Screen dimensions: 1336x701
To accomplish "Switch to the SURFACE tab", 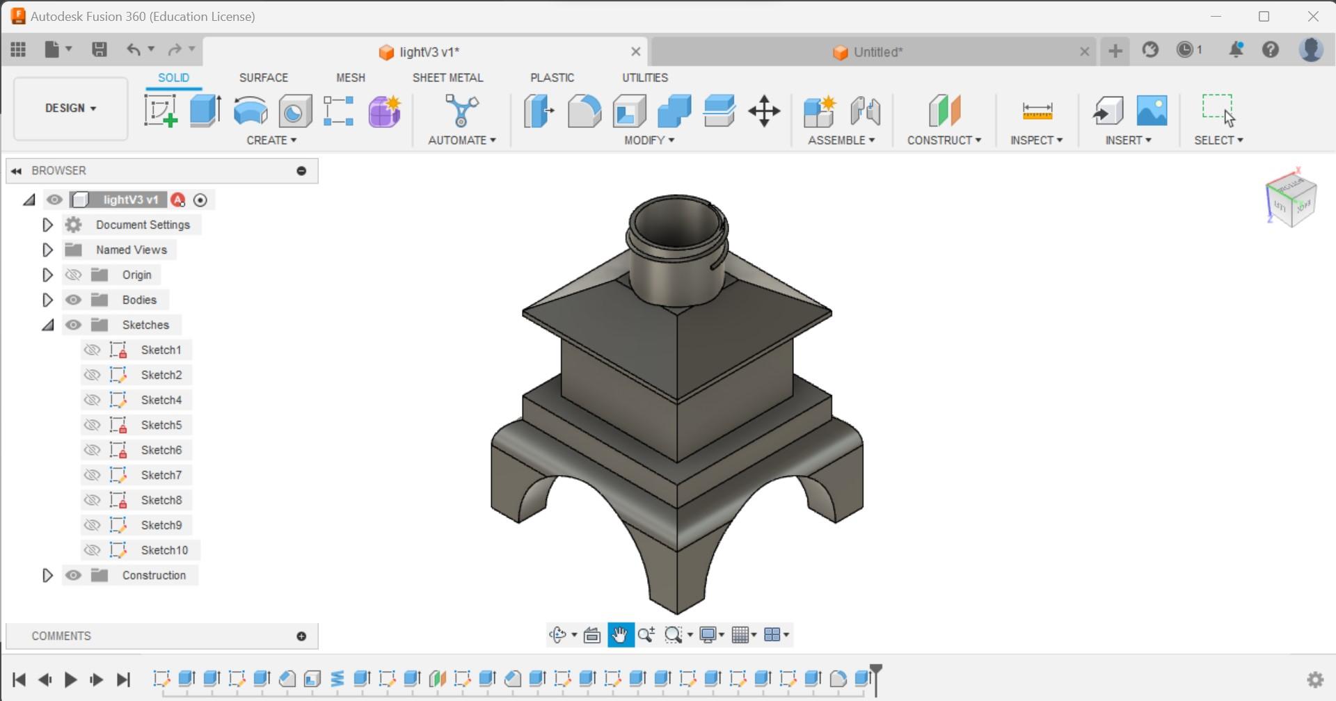I will click(264, 78).
